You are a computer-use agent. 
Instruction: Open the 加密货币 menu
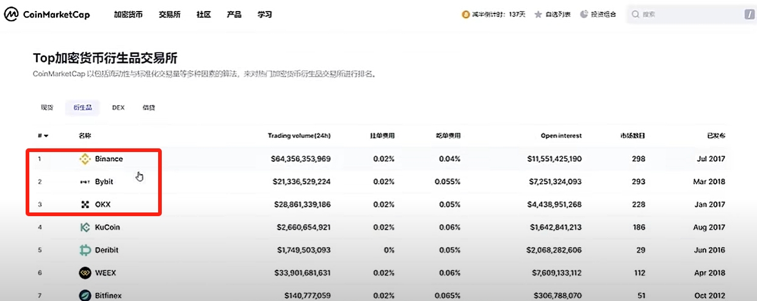[128, 14]
